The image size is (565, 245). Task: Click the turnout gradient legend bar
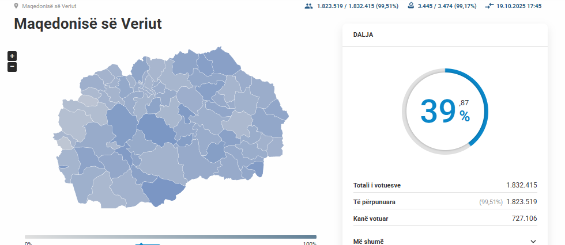click(x=171, y=236)
